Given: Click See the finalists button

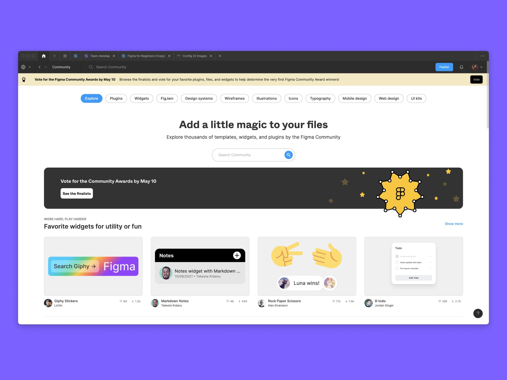Looking at the screenshot, I should tap(77, 194).
